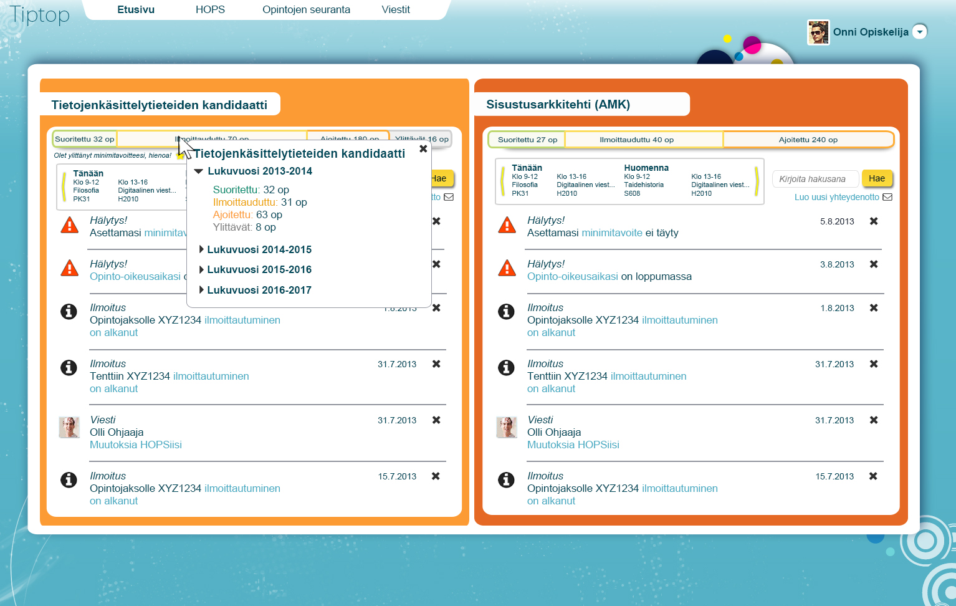Switch to the HOPS tab
The image size is (956, 606).
pos(210,9)
